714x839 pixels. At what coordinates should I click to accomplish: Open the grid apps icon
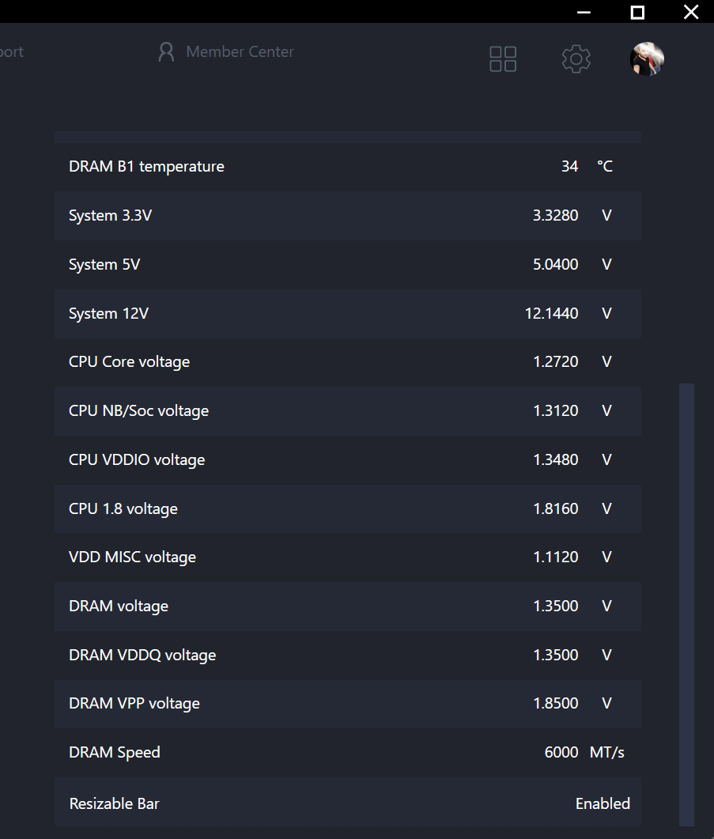point(503,59)
